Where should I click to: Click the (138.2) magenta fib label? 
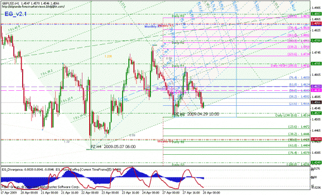pyautogui.click(x=299, y=47)
